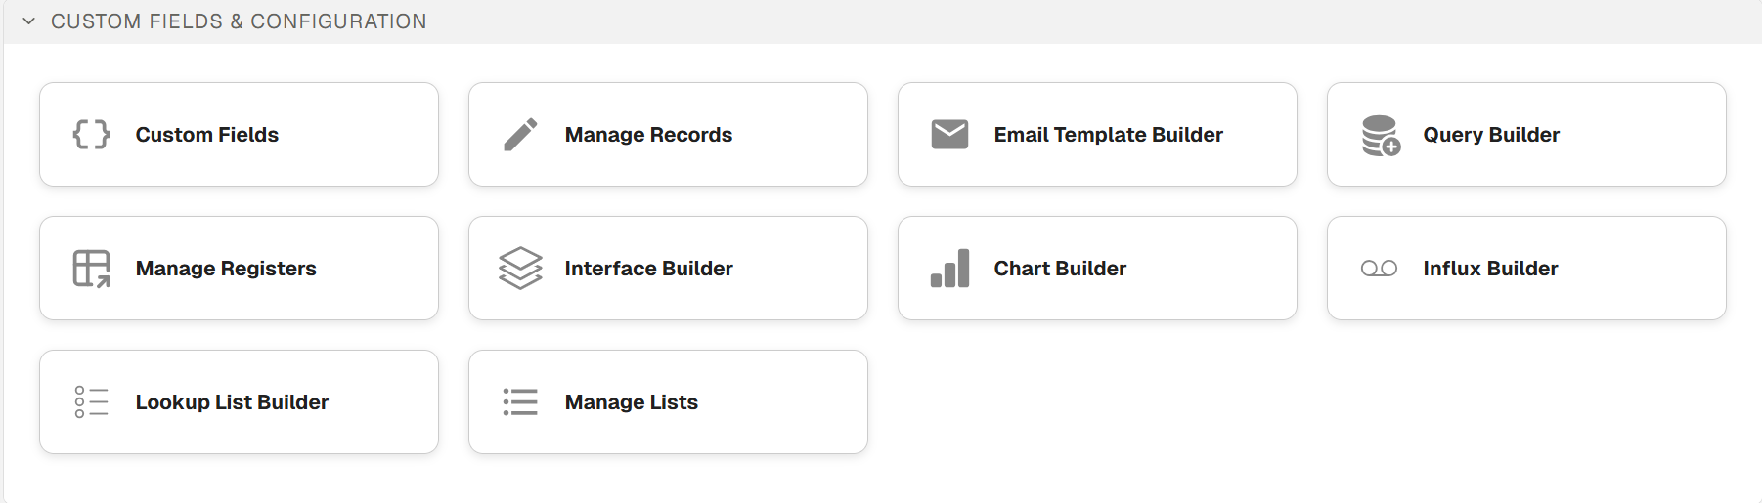The height and width of the screenshot is (503, 1762).
Task: Click the database Query Builder icon
Action: (x=1380, y=135)
